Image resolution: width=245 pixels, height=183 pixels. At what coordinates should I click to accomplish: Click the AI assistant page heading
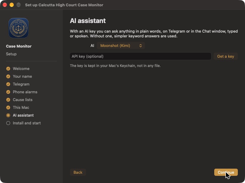point(88,21)
